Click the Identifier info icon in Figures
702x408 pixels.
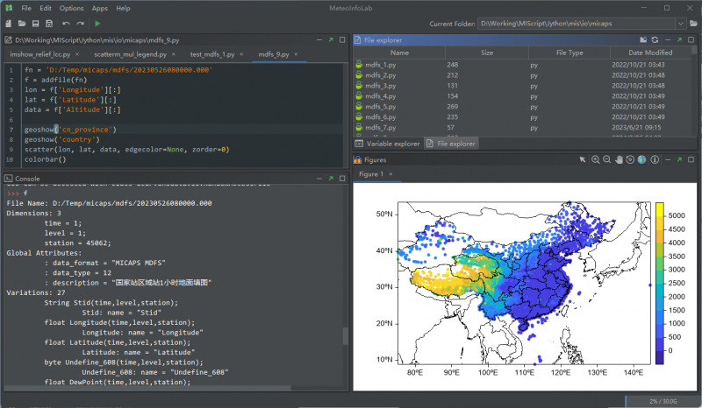pyautogui.click(x=653, y=159)
